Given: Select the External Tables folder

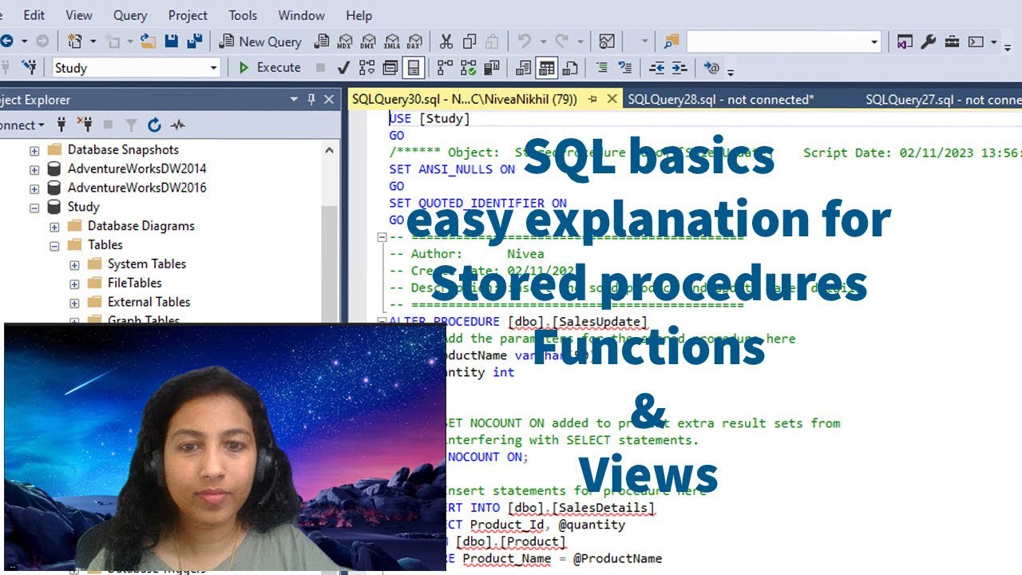Looking at the screenshot, I should coord(149,302).
